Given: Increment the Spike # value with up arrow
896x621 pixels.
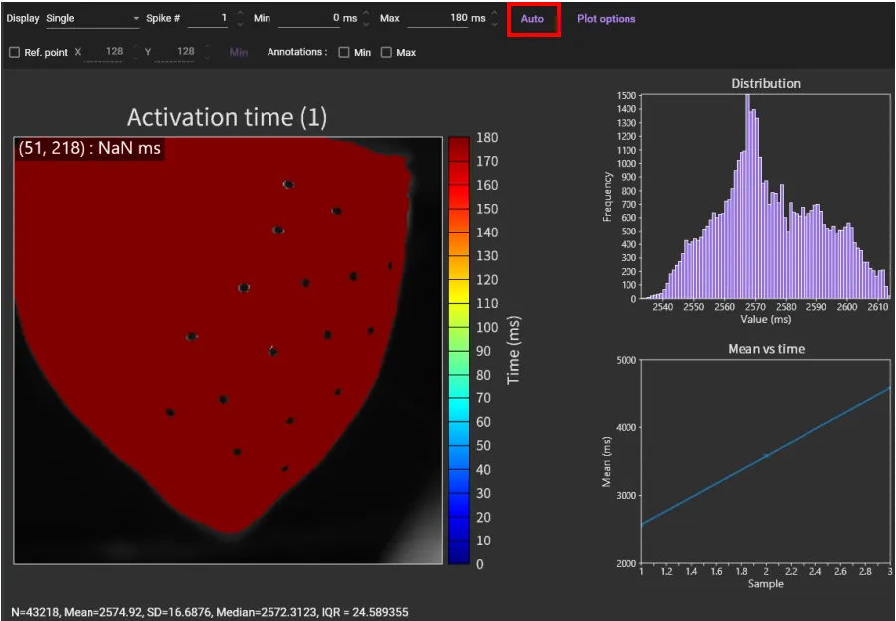Looking at the screenshot, I should (240, 14).
